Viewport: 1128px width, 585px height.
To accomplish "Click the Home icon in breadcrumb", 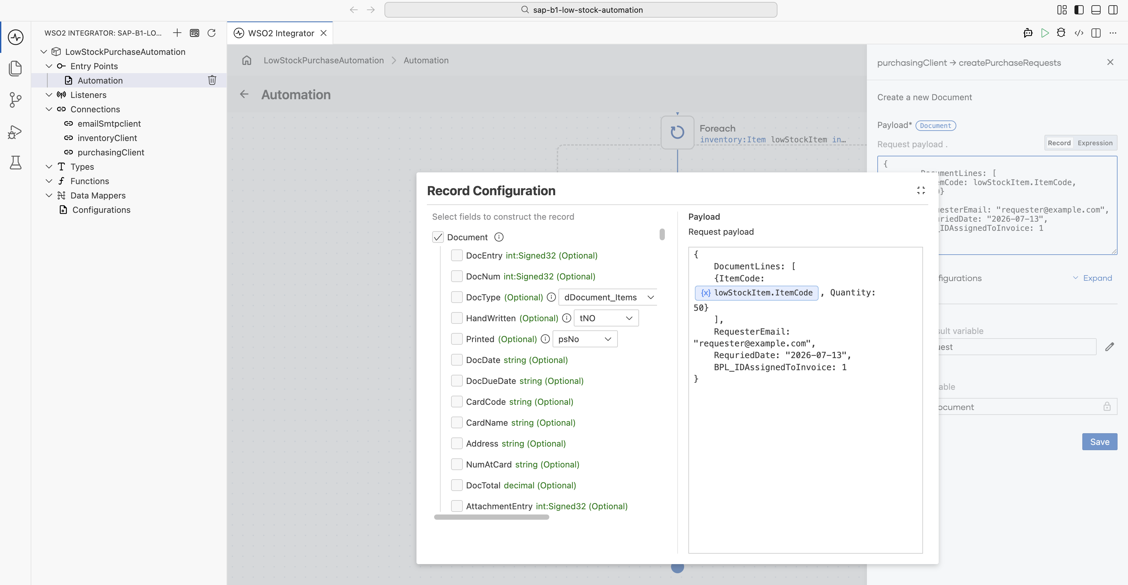I will click(247, 60).
